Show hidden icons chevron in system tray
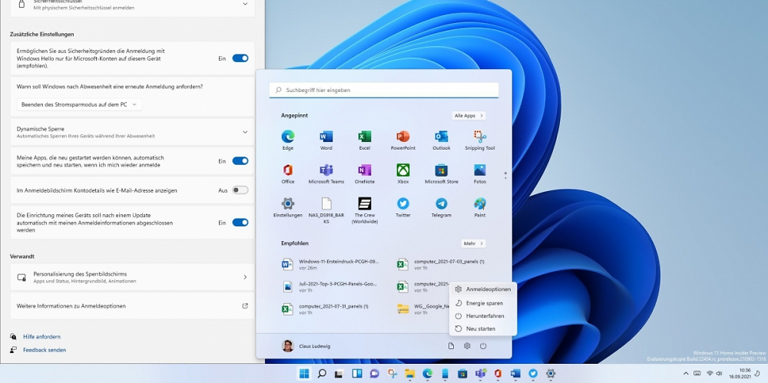768x383 pixels. pos(686,374)
